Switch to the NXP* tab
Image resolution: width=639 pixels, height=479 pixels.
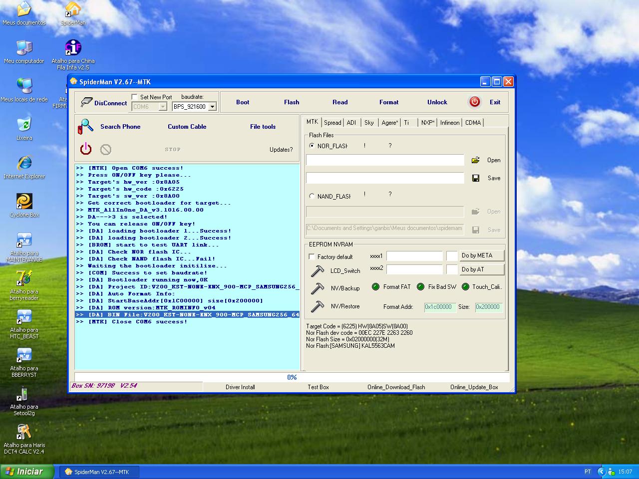coord(428,123)
